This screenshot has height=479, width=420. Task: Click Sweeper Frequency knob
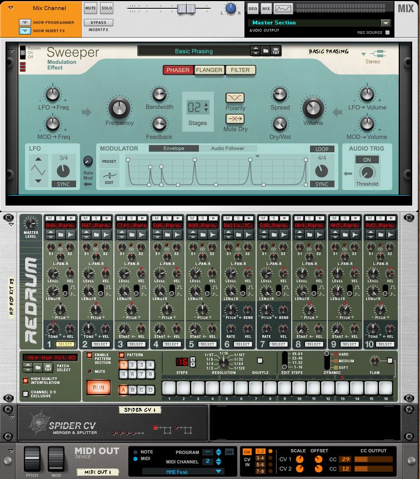119,108
